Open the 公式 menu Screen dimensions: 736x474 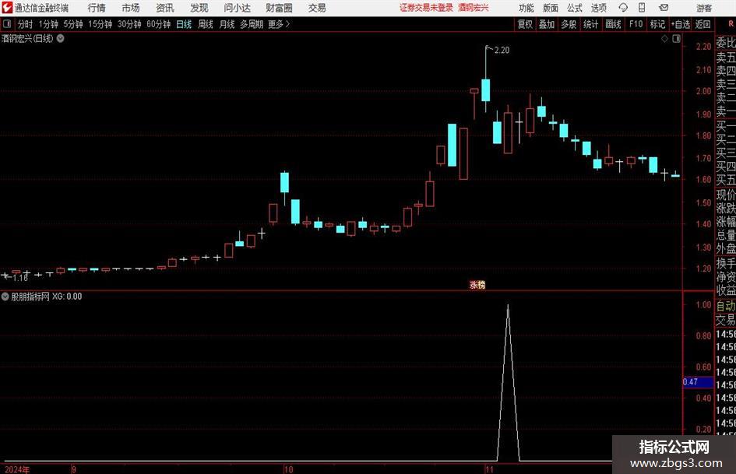575,8
